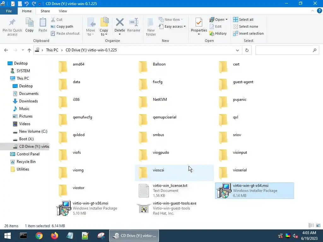Select virtio-win_license.txt document

tap(174, 191)
